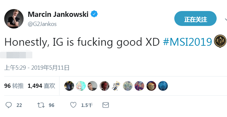Click the envelope direct message icon
227x117 pixels.
point(105,105)
